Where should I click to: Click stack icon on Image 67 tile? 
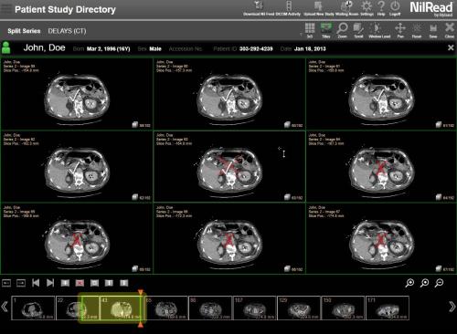point(439,268)
